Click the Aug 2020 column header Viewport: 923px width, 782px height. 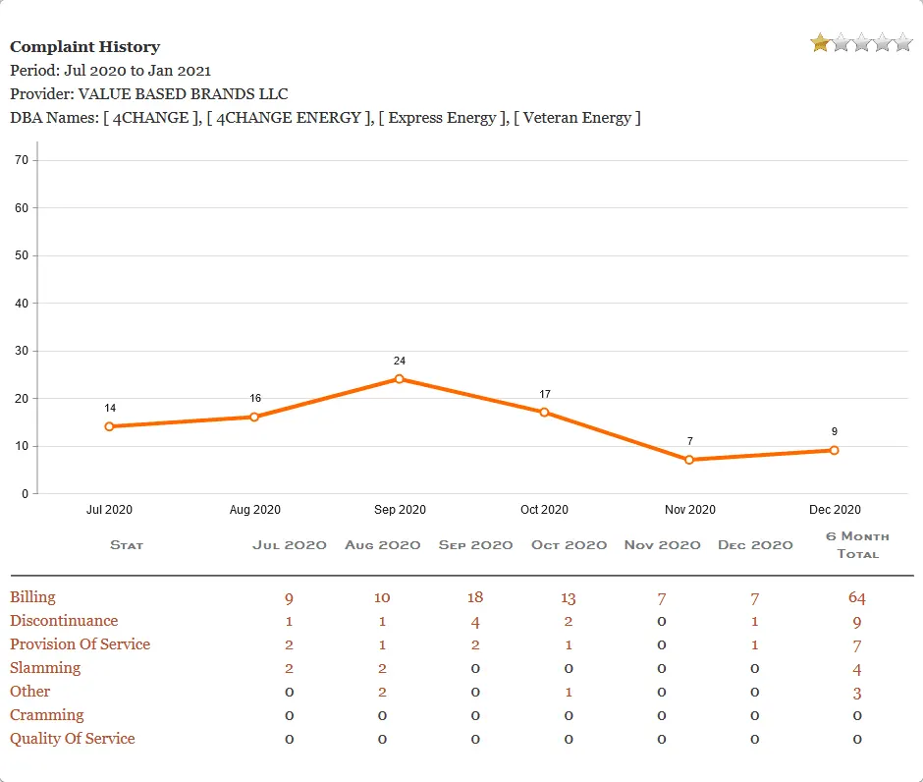[x=382, y=544]
